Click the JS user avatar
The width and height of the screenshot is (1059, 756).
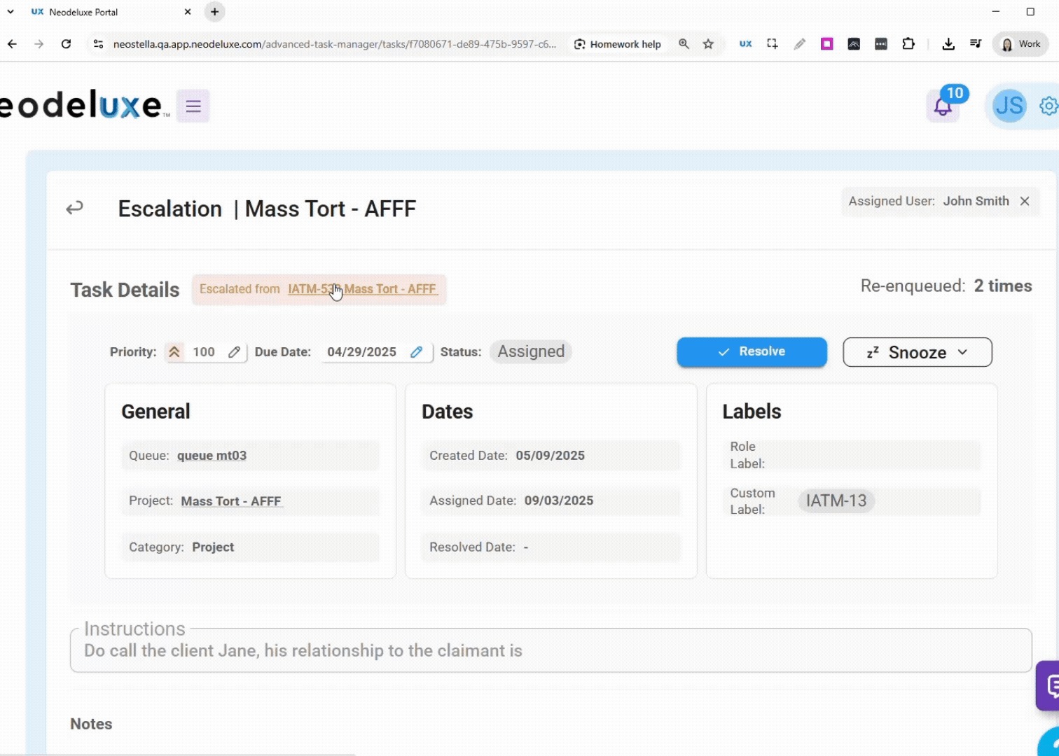point(1009,106)
